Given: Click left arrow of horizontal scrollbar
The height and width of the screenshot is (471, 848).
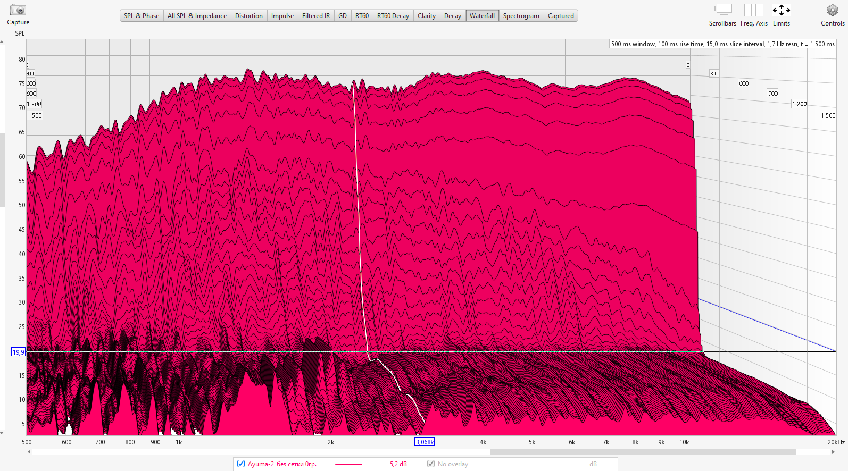Looking at the screenshot, I should [x=29, y=452].
